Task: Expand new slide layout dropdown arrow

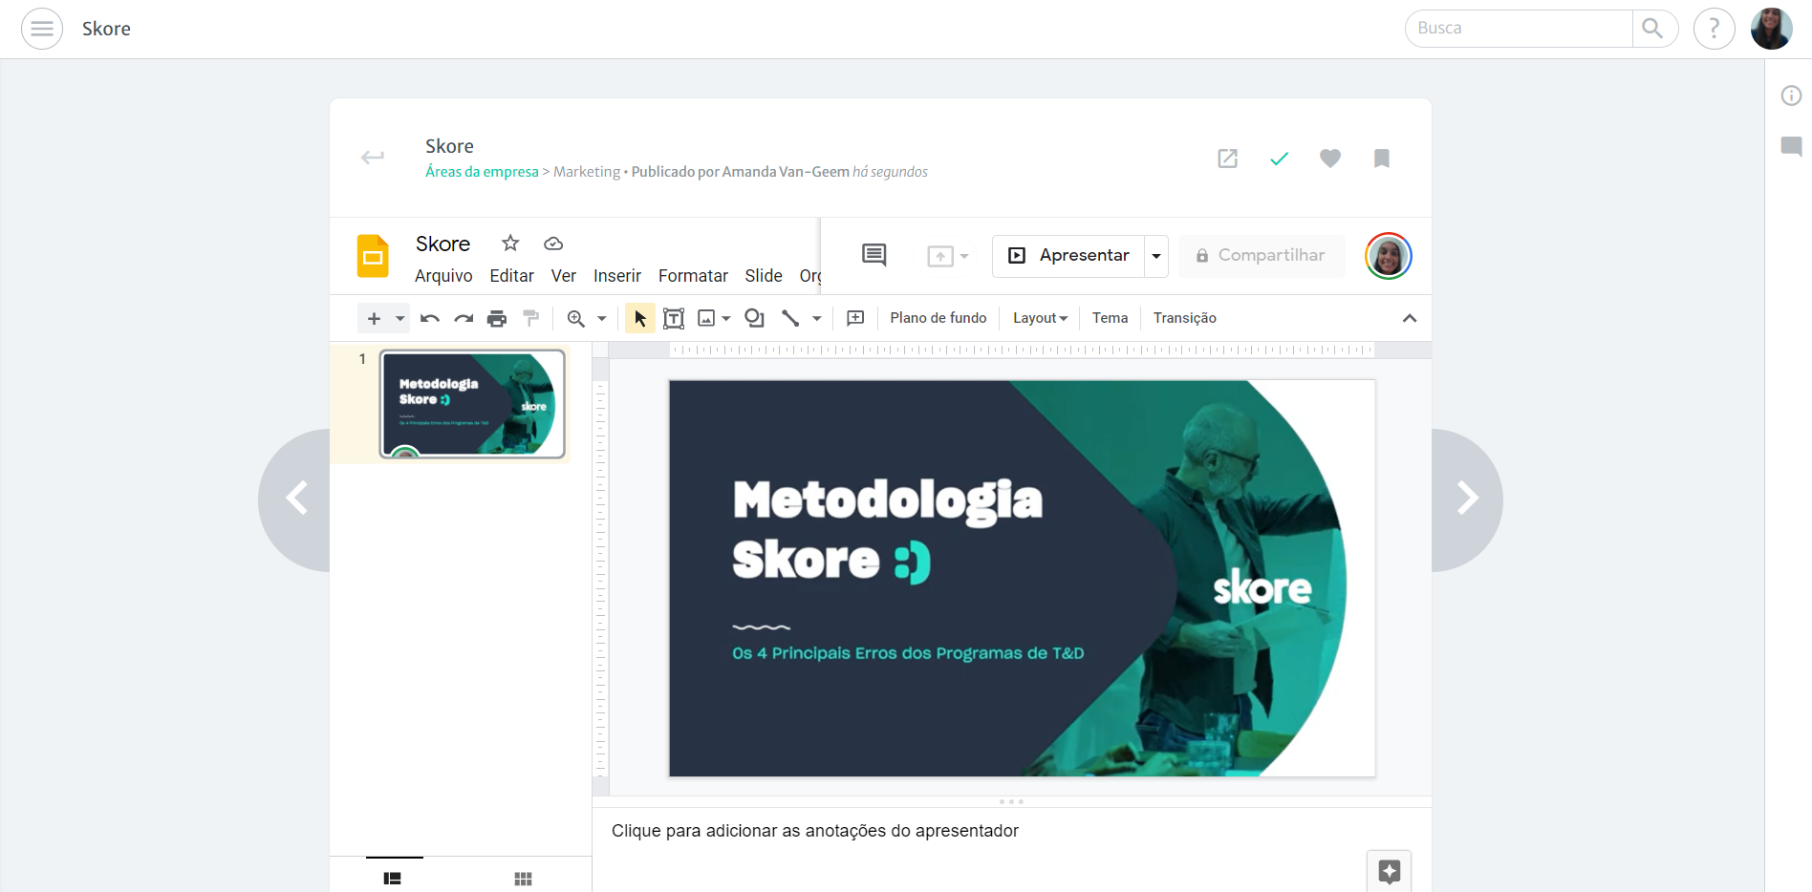Action: click(x=400, y=318)
